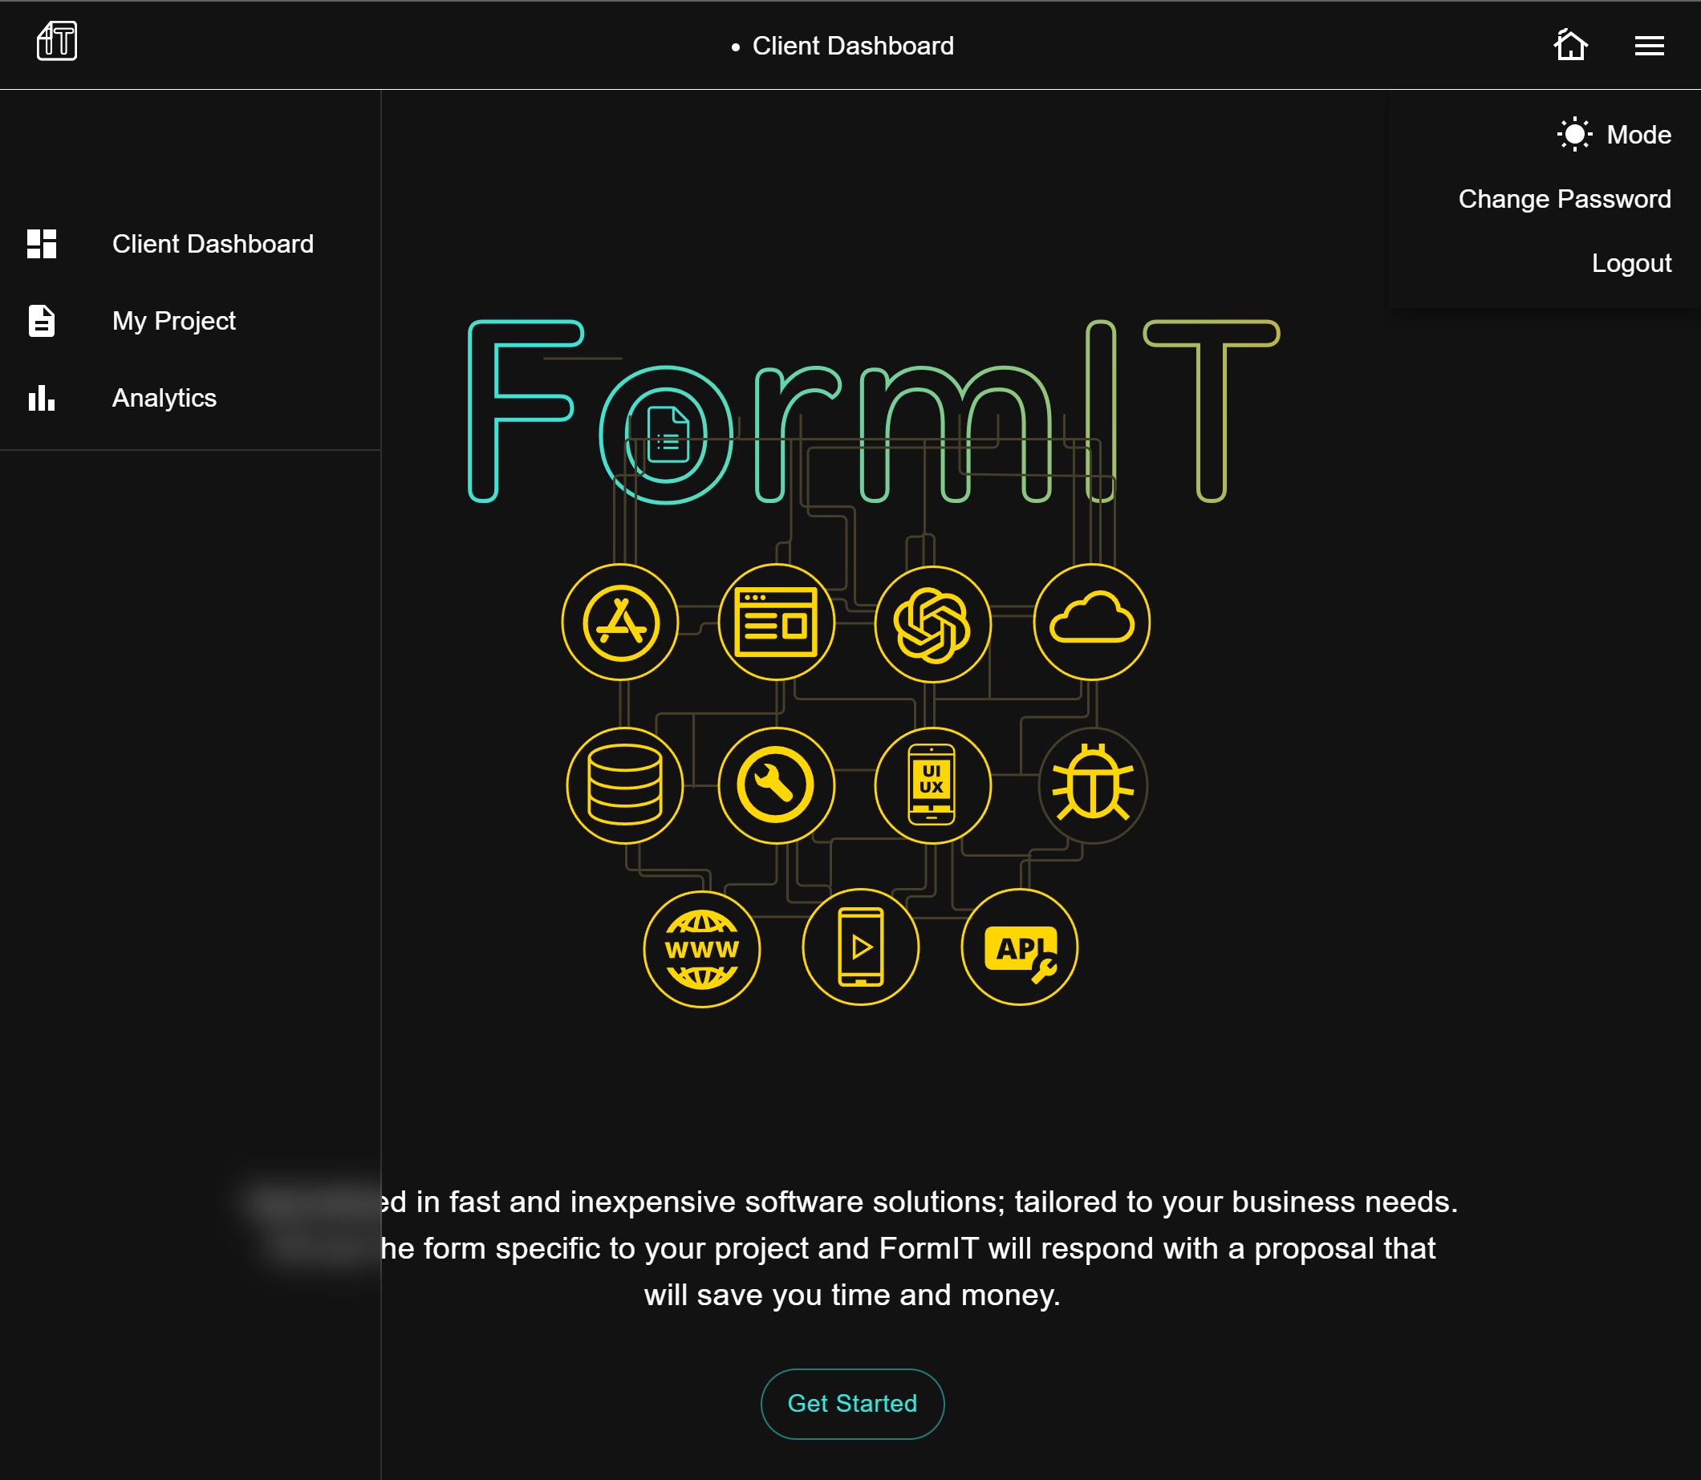Image resolution: width=1701 pixels, height=1480 pixels.
Task: Select the wrench maintenance icon
Action: point(777,785)
